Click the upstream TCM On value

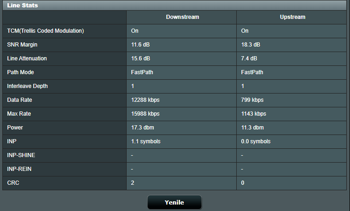click(x=245, y=31)
